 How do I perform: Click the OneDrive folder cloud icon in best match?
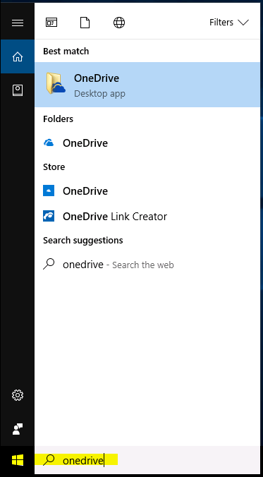tap(56, 83)
